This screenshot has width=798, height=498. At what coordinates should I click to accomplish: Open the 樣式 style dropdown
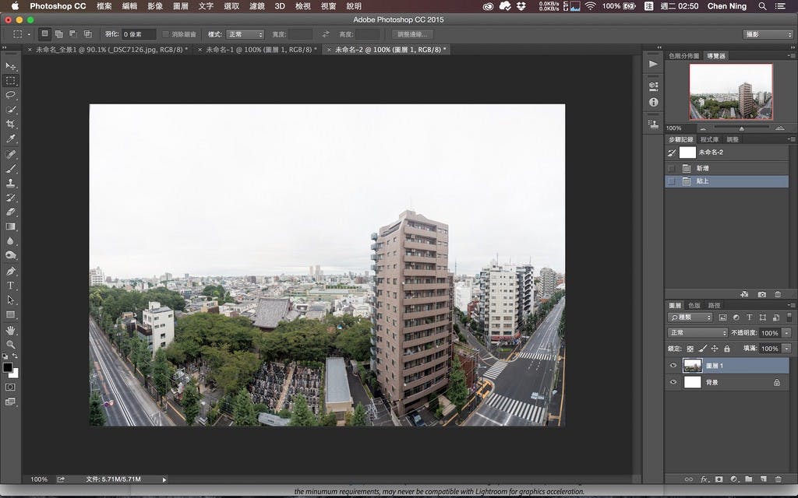tap(245, 34)
